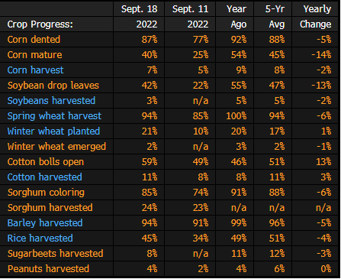341x279 pixels.
Task: Select the Corn dented 87% cell
Action: (x=150, y=40)
